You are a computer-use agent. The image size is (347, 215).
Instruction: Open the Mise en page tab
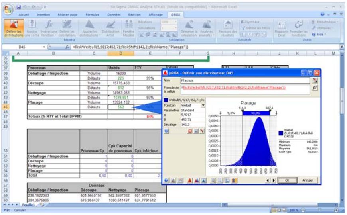coord(67,15)
